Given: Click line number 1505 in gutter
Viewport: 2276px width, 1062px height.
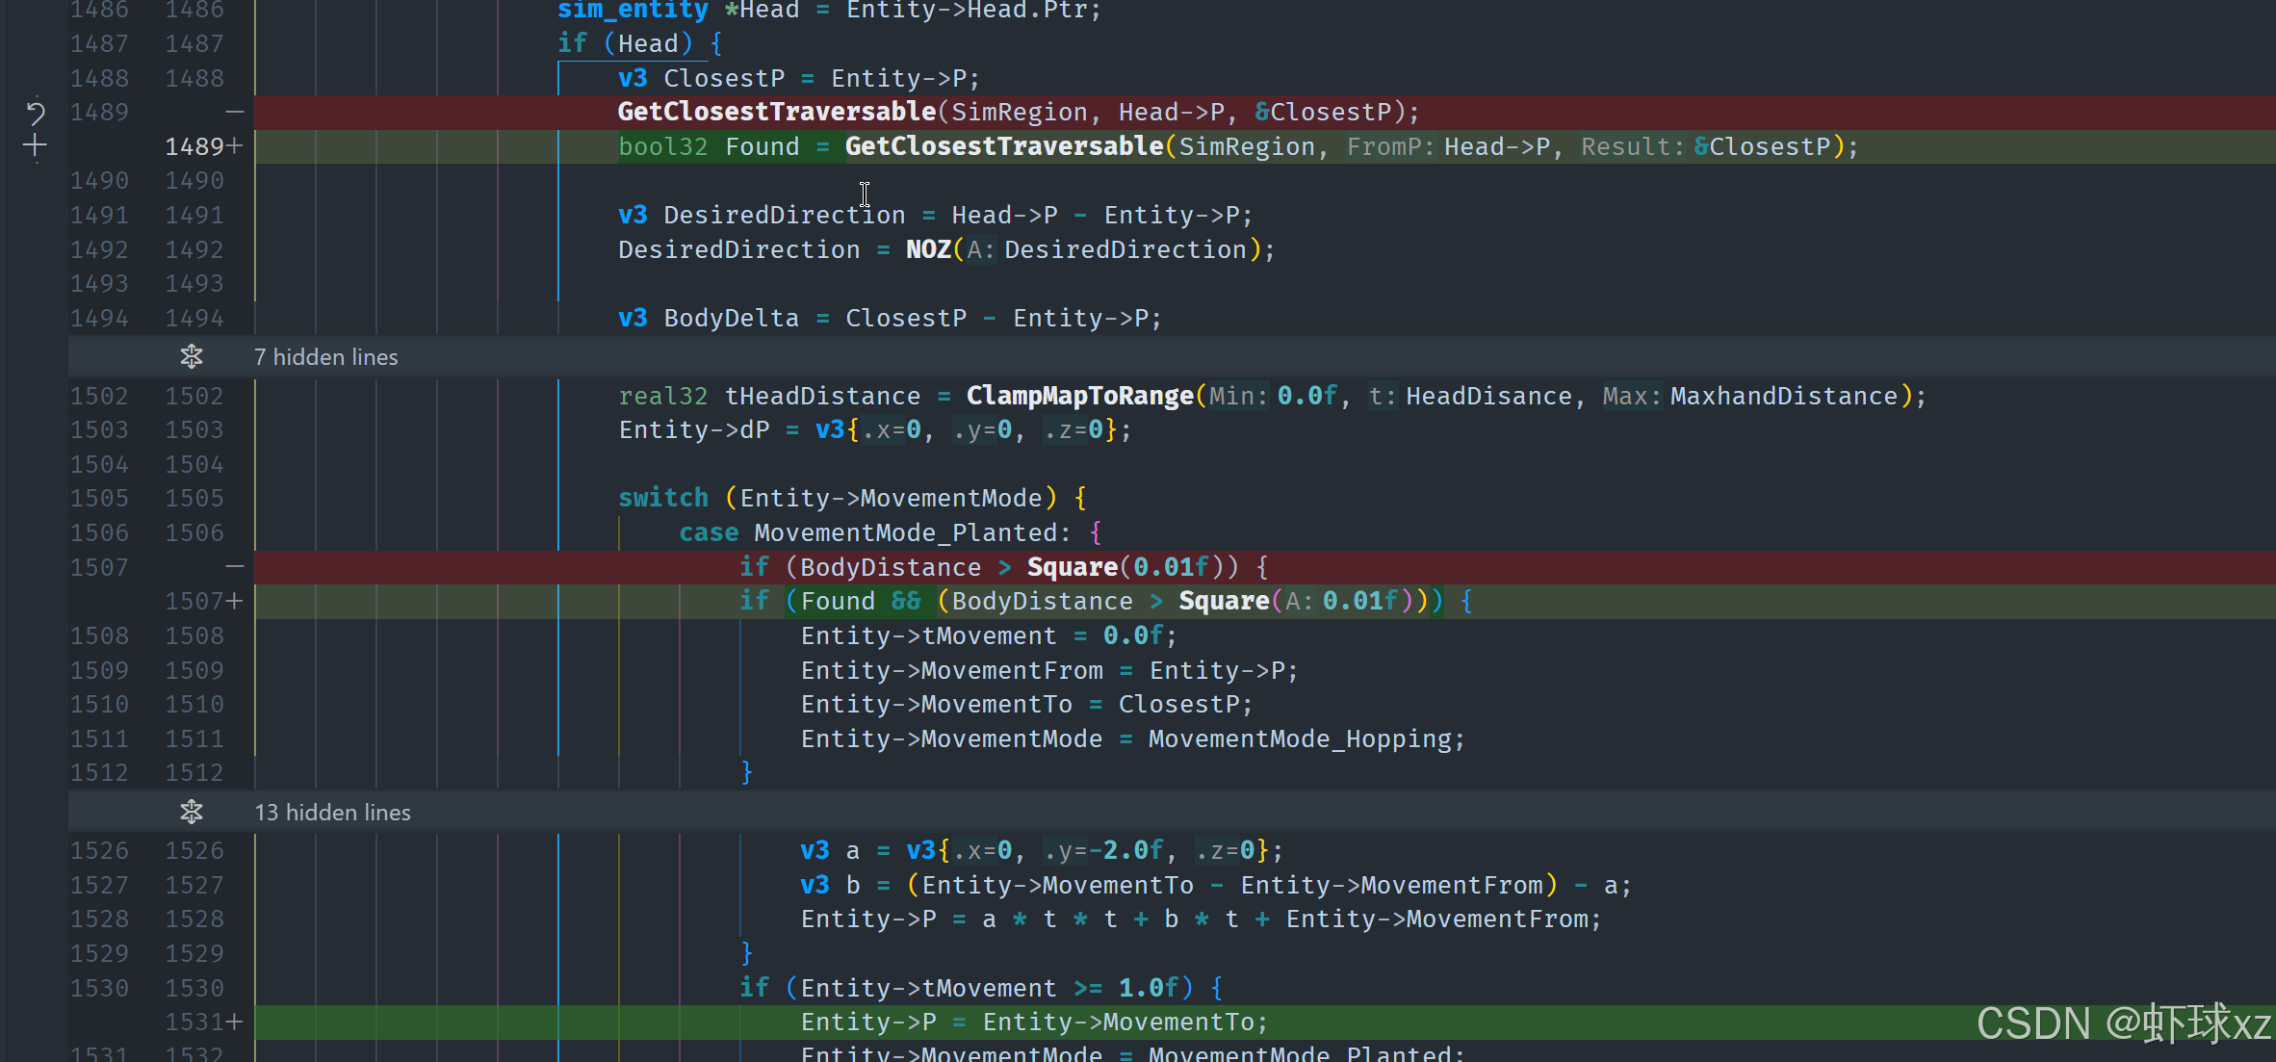Looking at the screenshot, I should [99, 498].
